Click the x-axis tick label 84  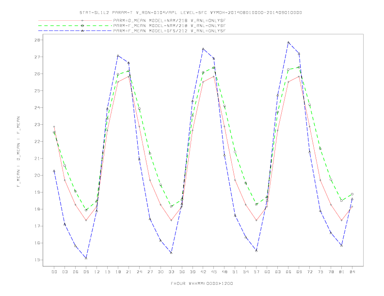[x=352, y=272]
